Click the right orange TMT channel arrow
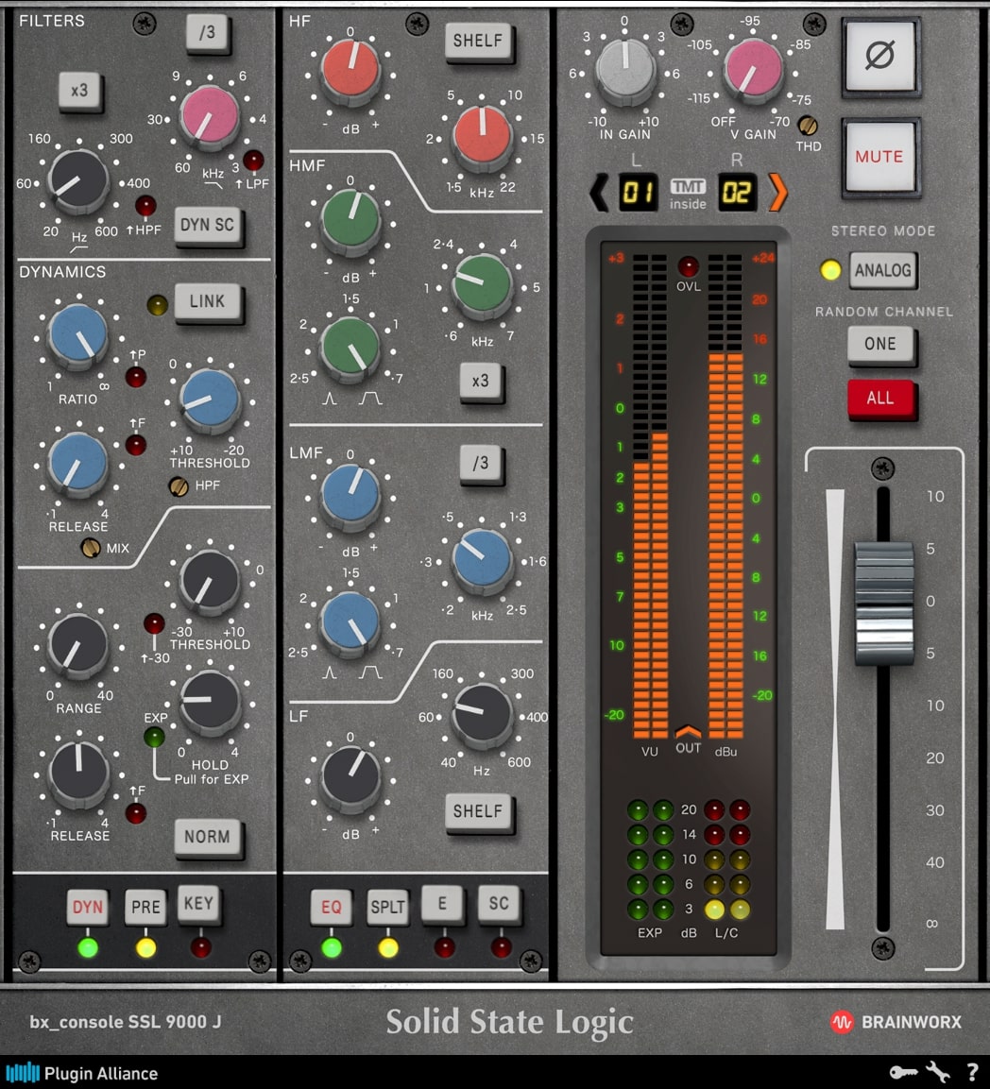The width and height of the screenshot is (990, 1089). click(x=777, y=193)
